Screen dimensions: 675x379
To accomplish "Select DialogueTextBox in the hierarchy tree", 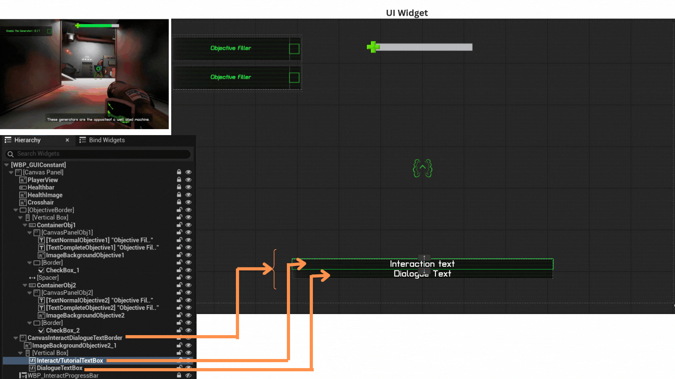I will (x=59, y=368).
